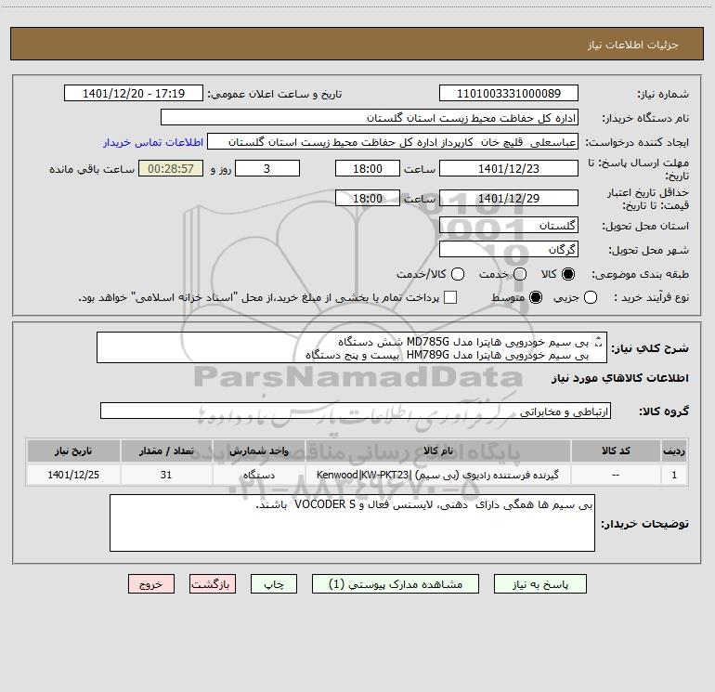Click the واحد شمارش column header

coord(258,450)
